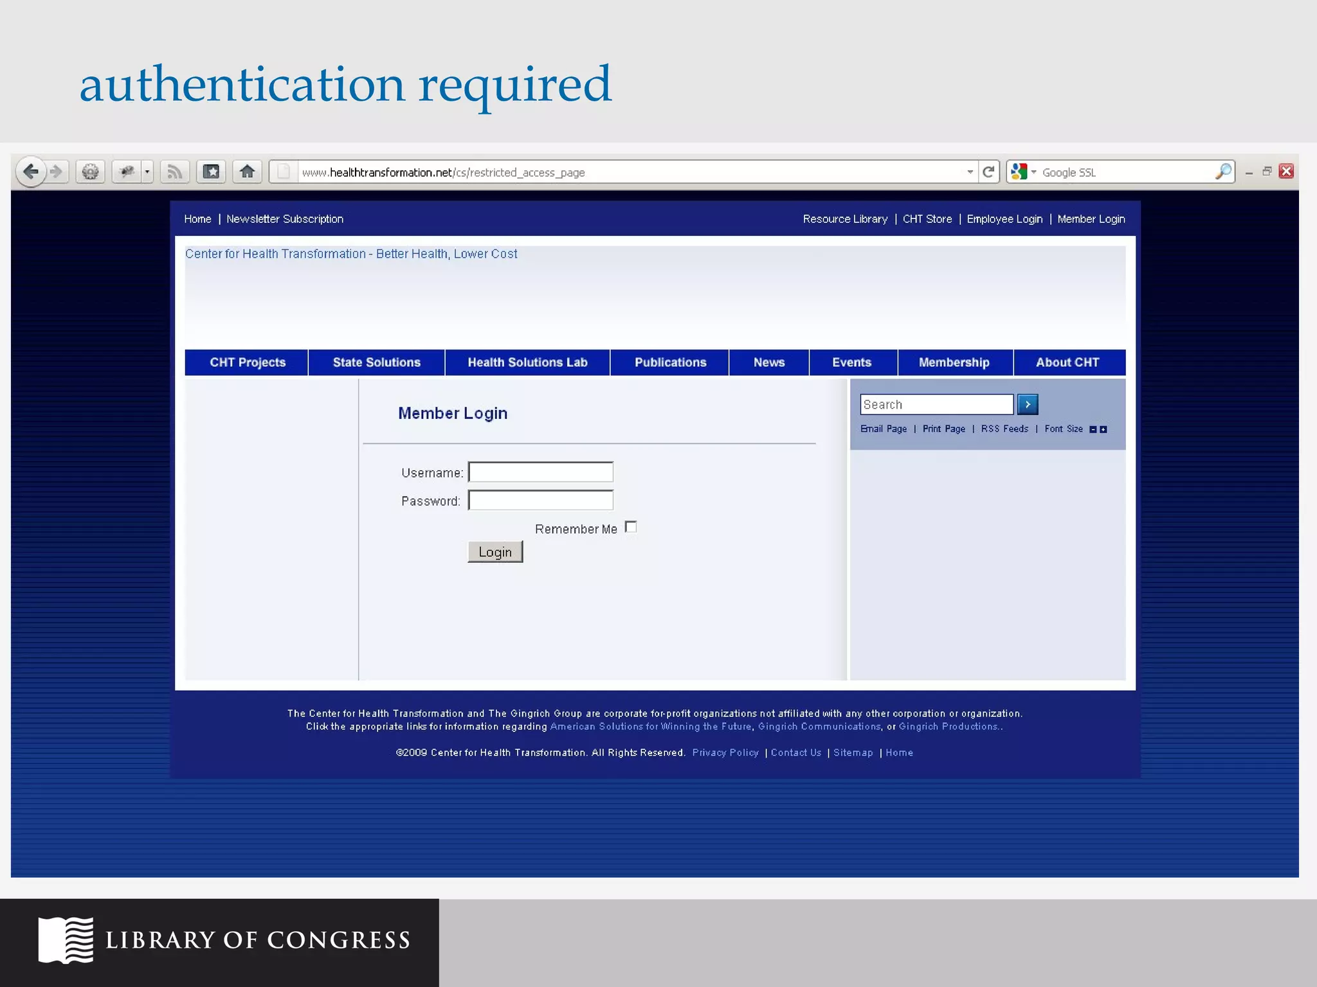Click the browser forward arrow
Screen dimensions: 1317x987
pos(57,172)
